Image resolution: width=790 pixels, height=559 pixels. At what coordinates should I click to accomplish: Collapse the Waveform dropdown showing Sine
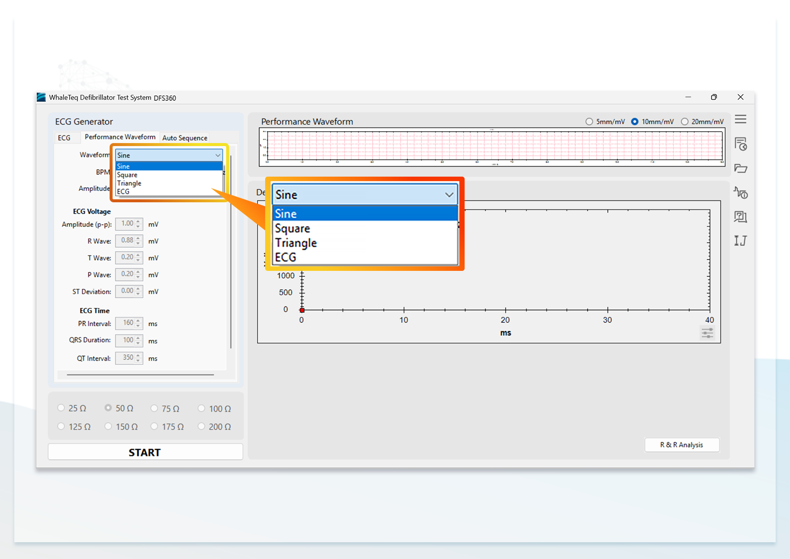169,155
